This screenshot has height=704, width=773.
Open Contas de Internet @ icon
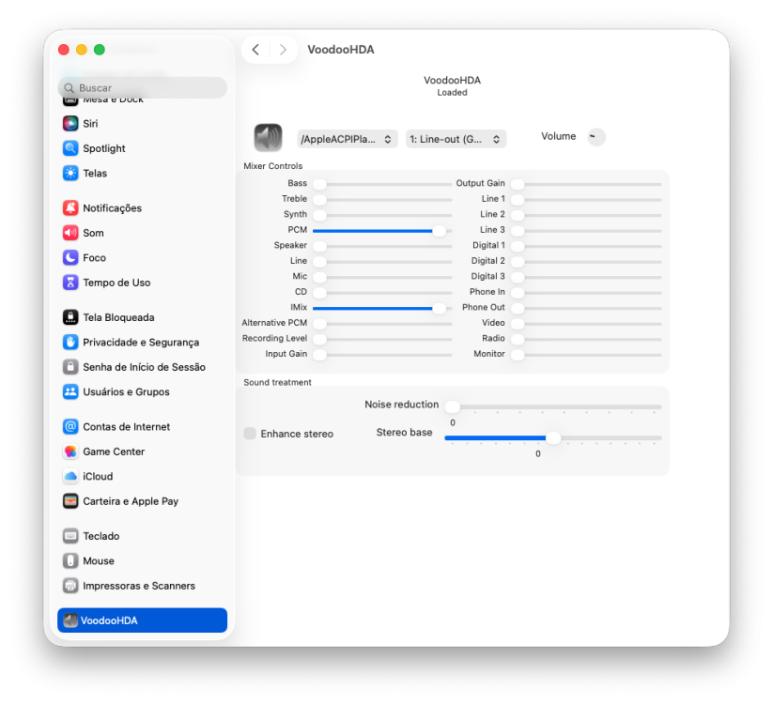point(70,427)
